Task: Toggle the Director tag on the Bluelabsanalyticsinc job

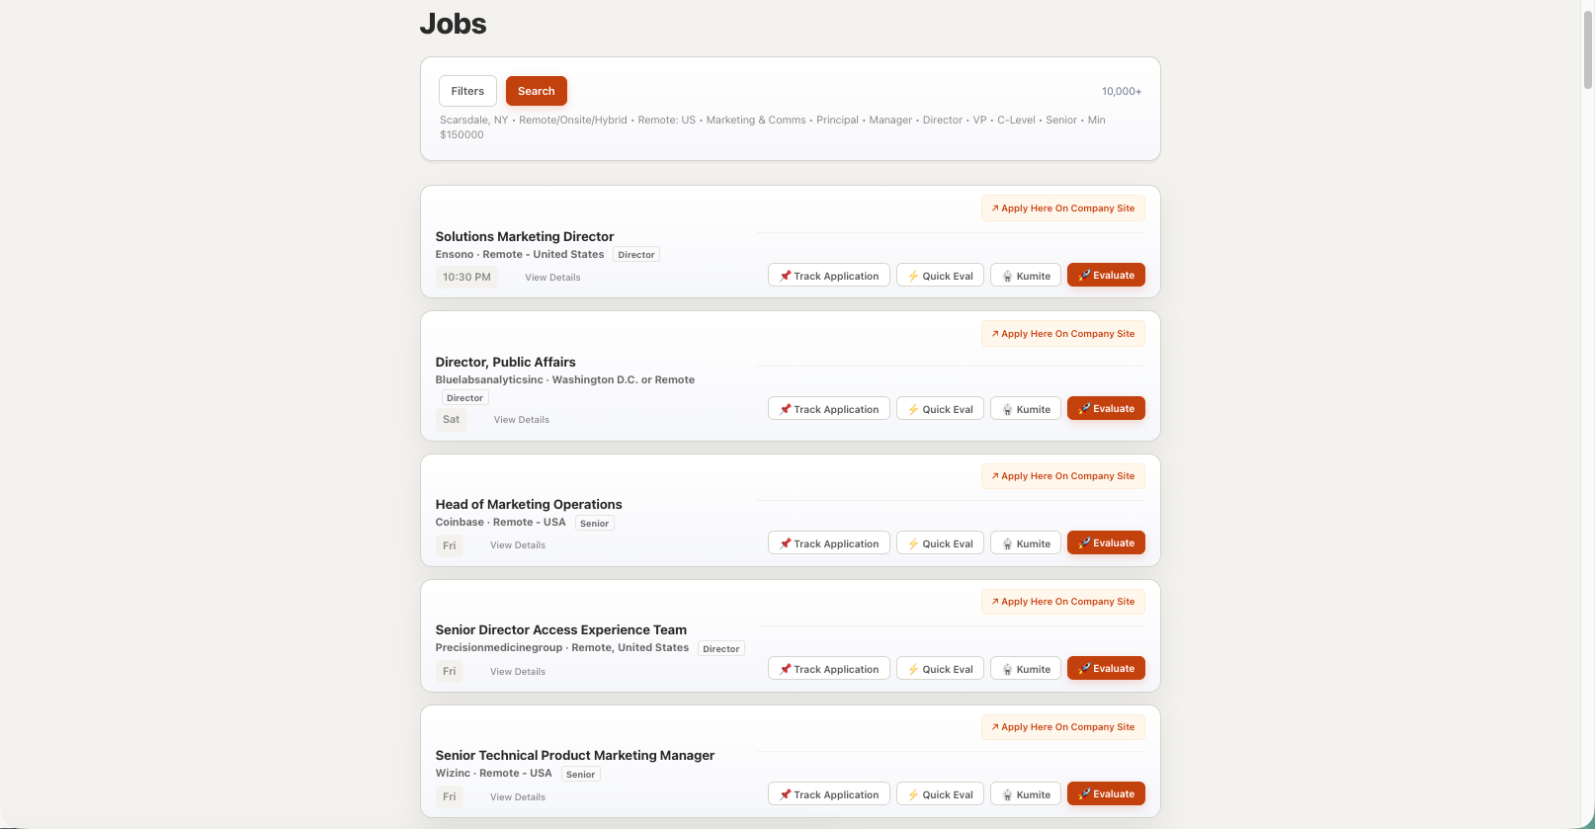Action: (x=464, y=397)
